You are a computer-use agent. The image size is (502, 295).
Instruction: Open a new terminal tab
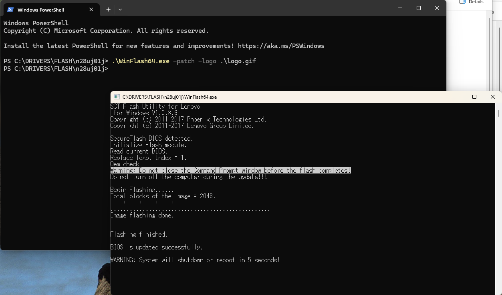(108, 9)
